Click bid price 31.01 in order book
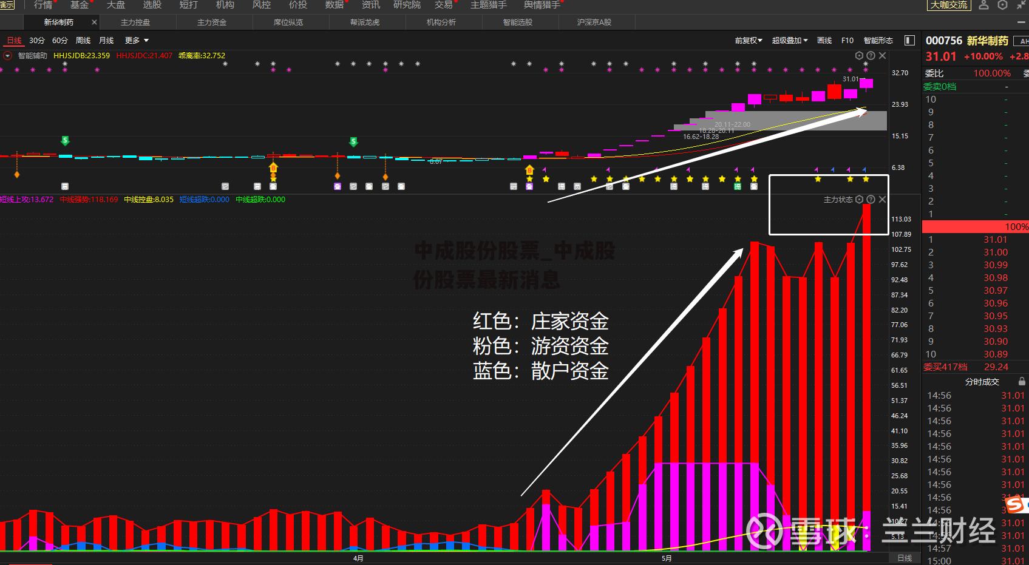This screenshot has height=565, width=1029. (x=996, y=240)
